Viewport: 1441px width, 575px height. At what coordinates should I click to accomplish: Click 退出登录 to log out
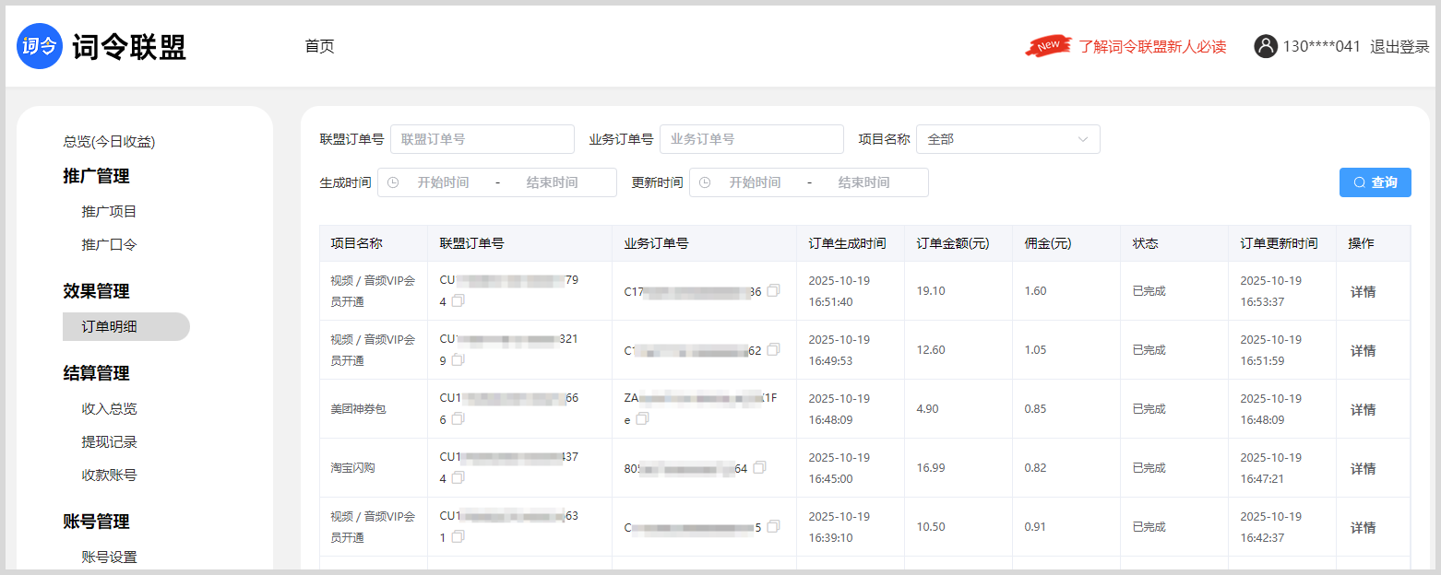tap(1399, 47)
